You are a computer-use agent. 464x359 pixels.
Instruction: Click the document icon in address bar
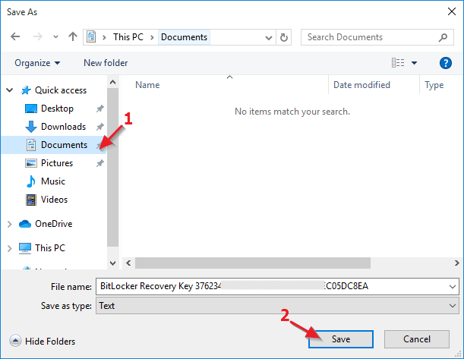[x=91, y=37]
